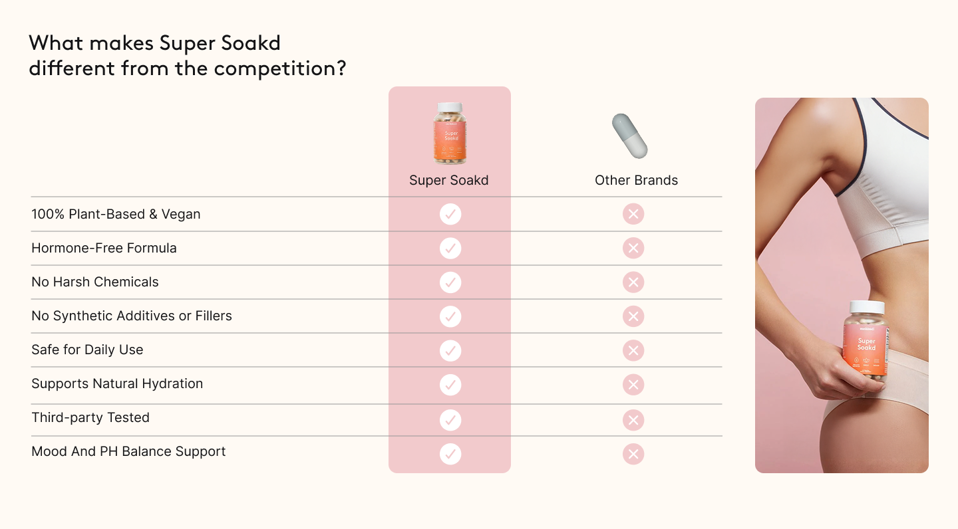Click the "Other Brands" column label
Screen dimensions: 958x529
[636, 180]
